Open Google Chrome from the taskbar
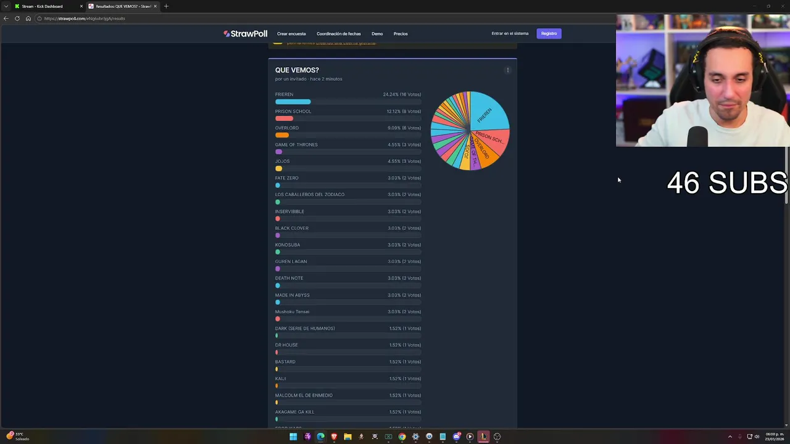 pos(402,437)
